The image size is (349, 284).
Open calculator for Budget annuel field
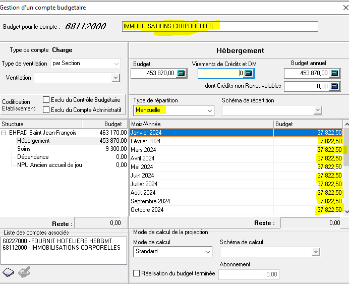334,73
